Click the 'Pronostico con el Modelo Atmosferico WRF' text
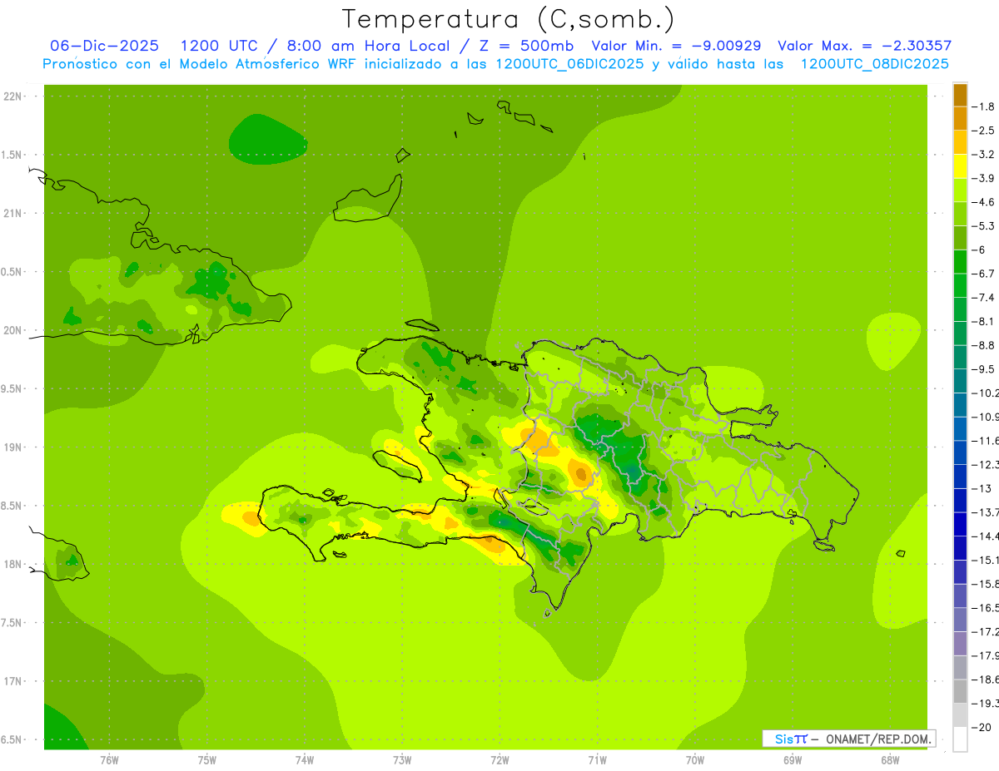This screenshot has width=999, height=771. pyautogui.click(x=200, y=64)
